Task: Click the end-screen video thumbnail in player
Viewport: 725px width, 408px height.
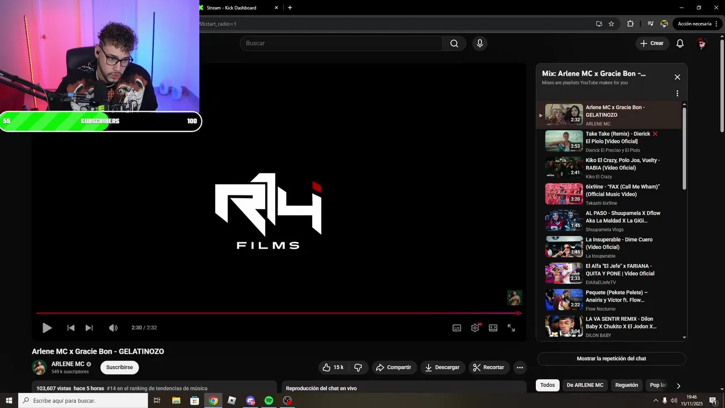Action: [514, 298]
